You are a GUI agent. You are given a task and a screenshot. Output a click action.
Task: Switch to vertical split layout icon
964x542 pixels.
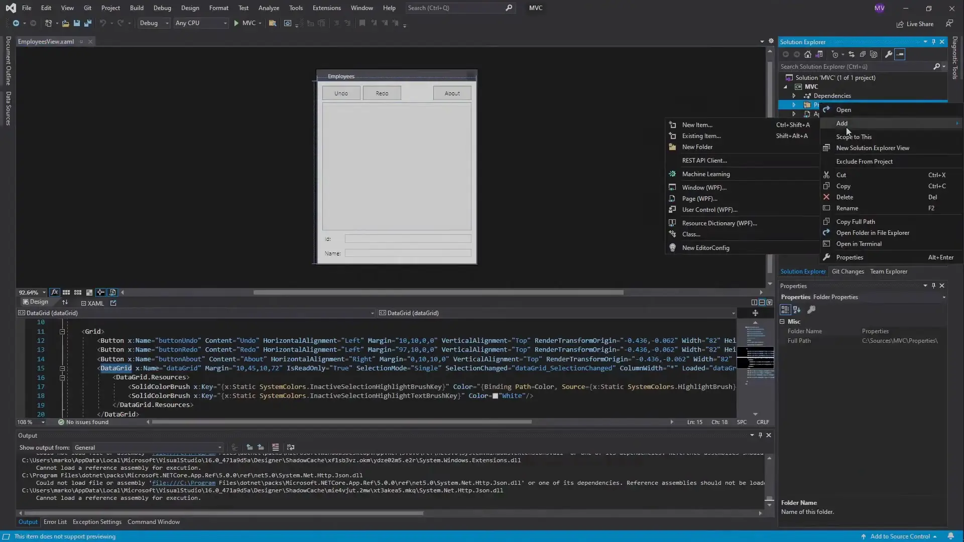pos(754,302)
